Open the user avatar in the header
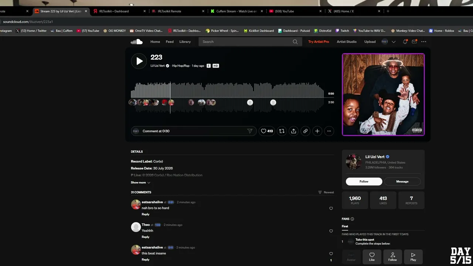 [x=385, y=42]
